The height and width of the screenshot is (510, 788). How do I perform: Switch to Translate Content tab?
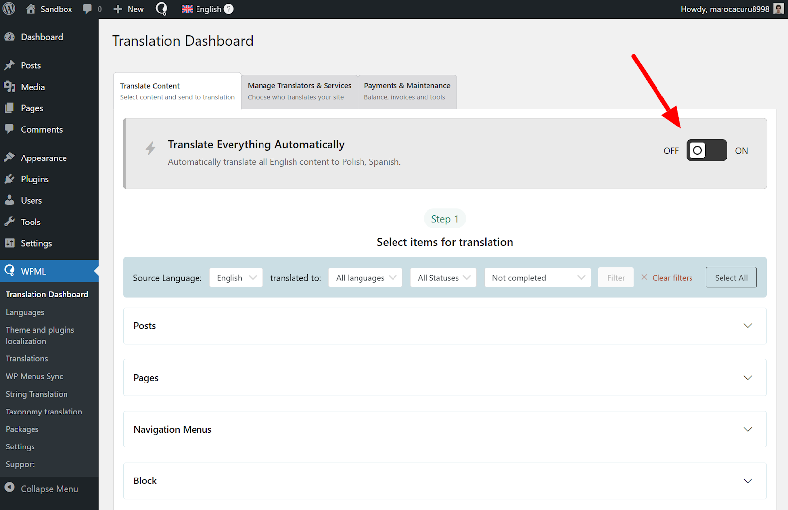[177, 91]
